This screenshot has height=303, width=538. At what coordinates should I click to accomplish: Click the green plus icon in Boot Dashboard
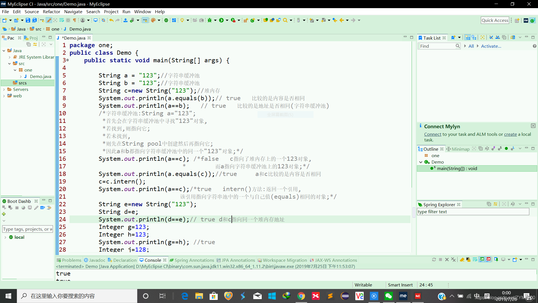4,214
